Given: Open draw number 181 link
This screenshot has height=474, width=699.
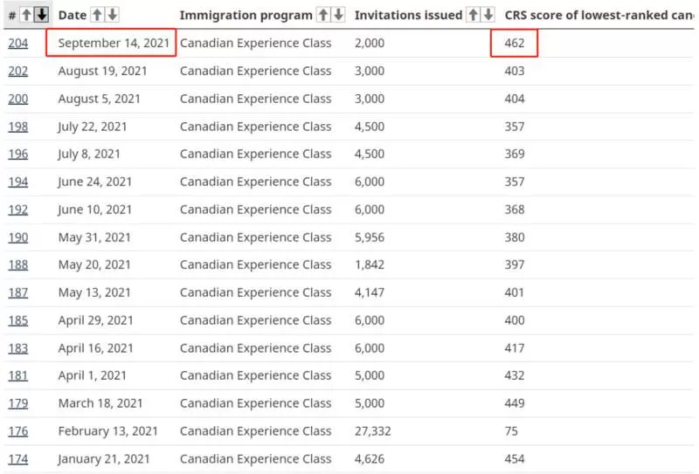Looking at the screenshot, I should click(x=17, y=375).
